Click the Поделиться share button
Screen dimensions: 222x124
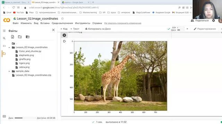pos(200,21)
